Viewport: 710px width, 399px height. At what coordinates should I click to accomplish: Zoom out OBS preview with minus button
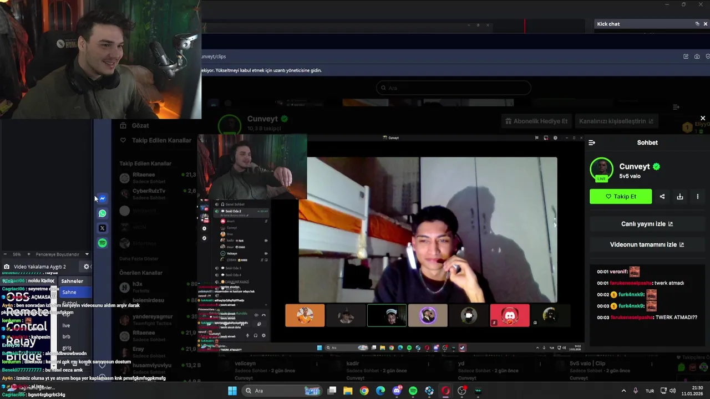(x=6, y=254)
